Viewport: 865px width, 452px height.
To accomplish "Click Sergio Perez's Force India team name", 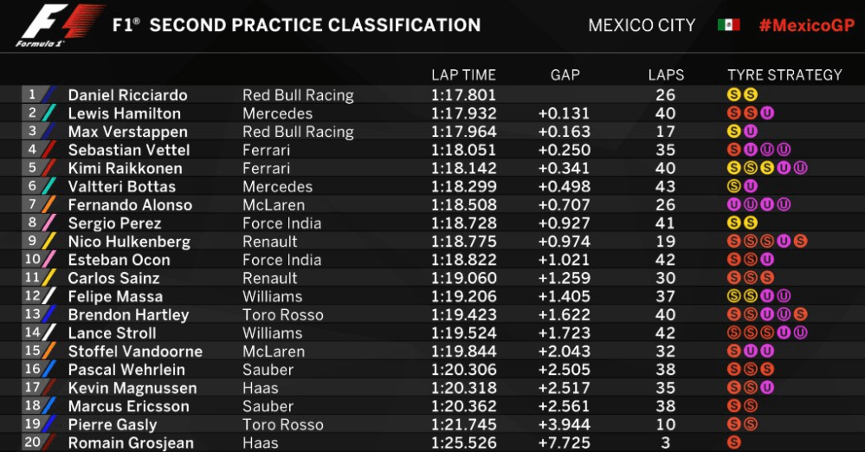I will click(x=282, y=223).
